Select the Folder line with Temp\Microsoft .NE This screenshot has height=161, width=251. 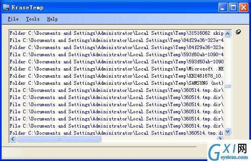(116, 69)
